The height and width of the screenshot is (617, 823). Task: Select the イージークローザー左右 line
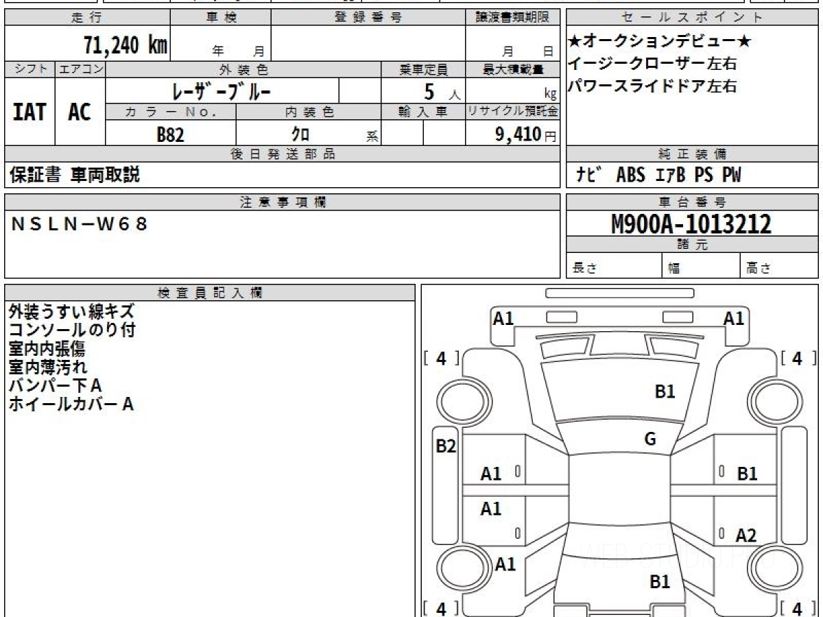point(652,64)
